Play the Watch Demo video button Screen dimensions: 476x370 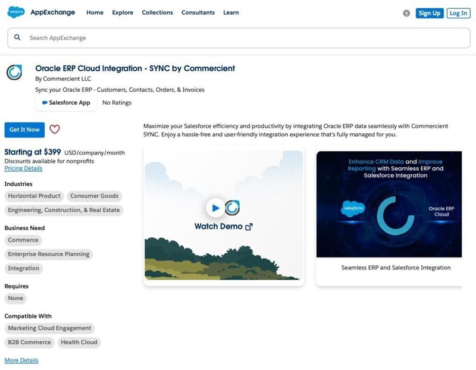point(215,208)
